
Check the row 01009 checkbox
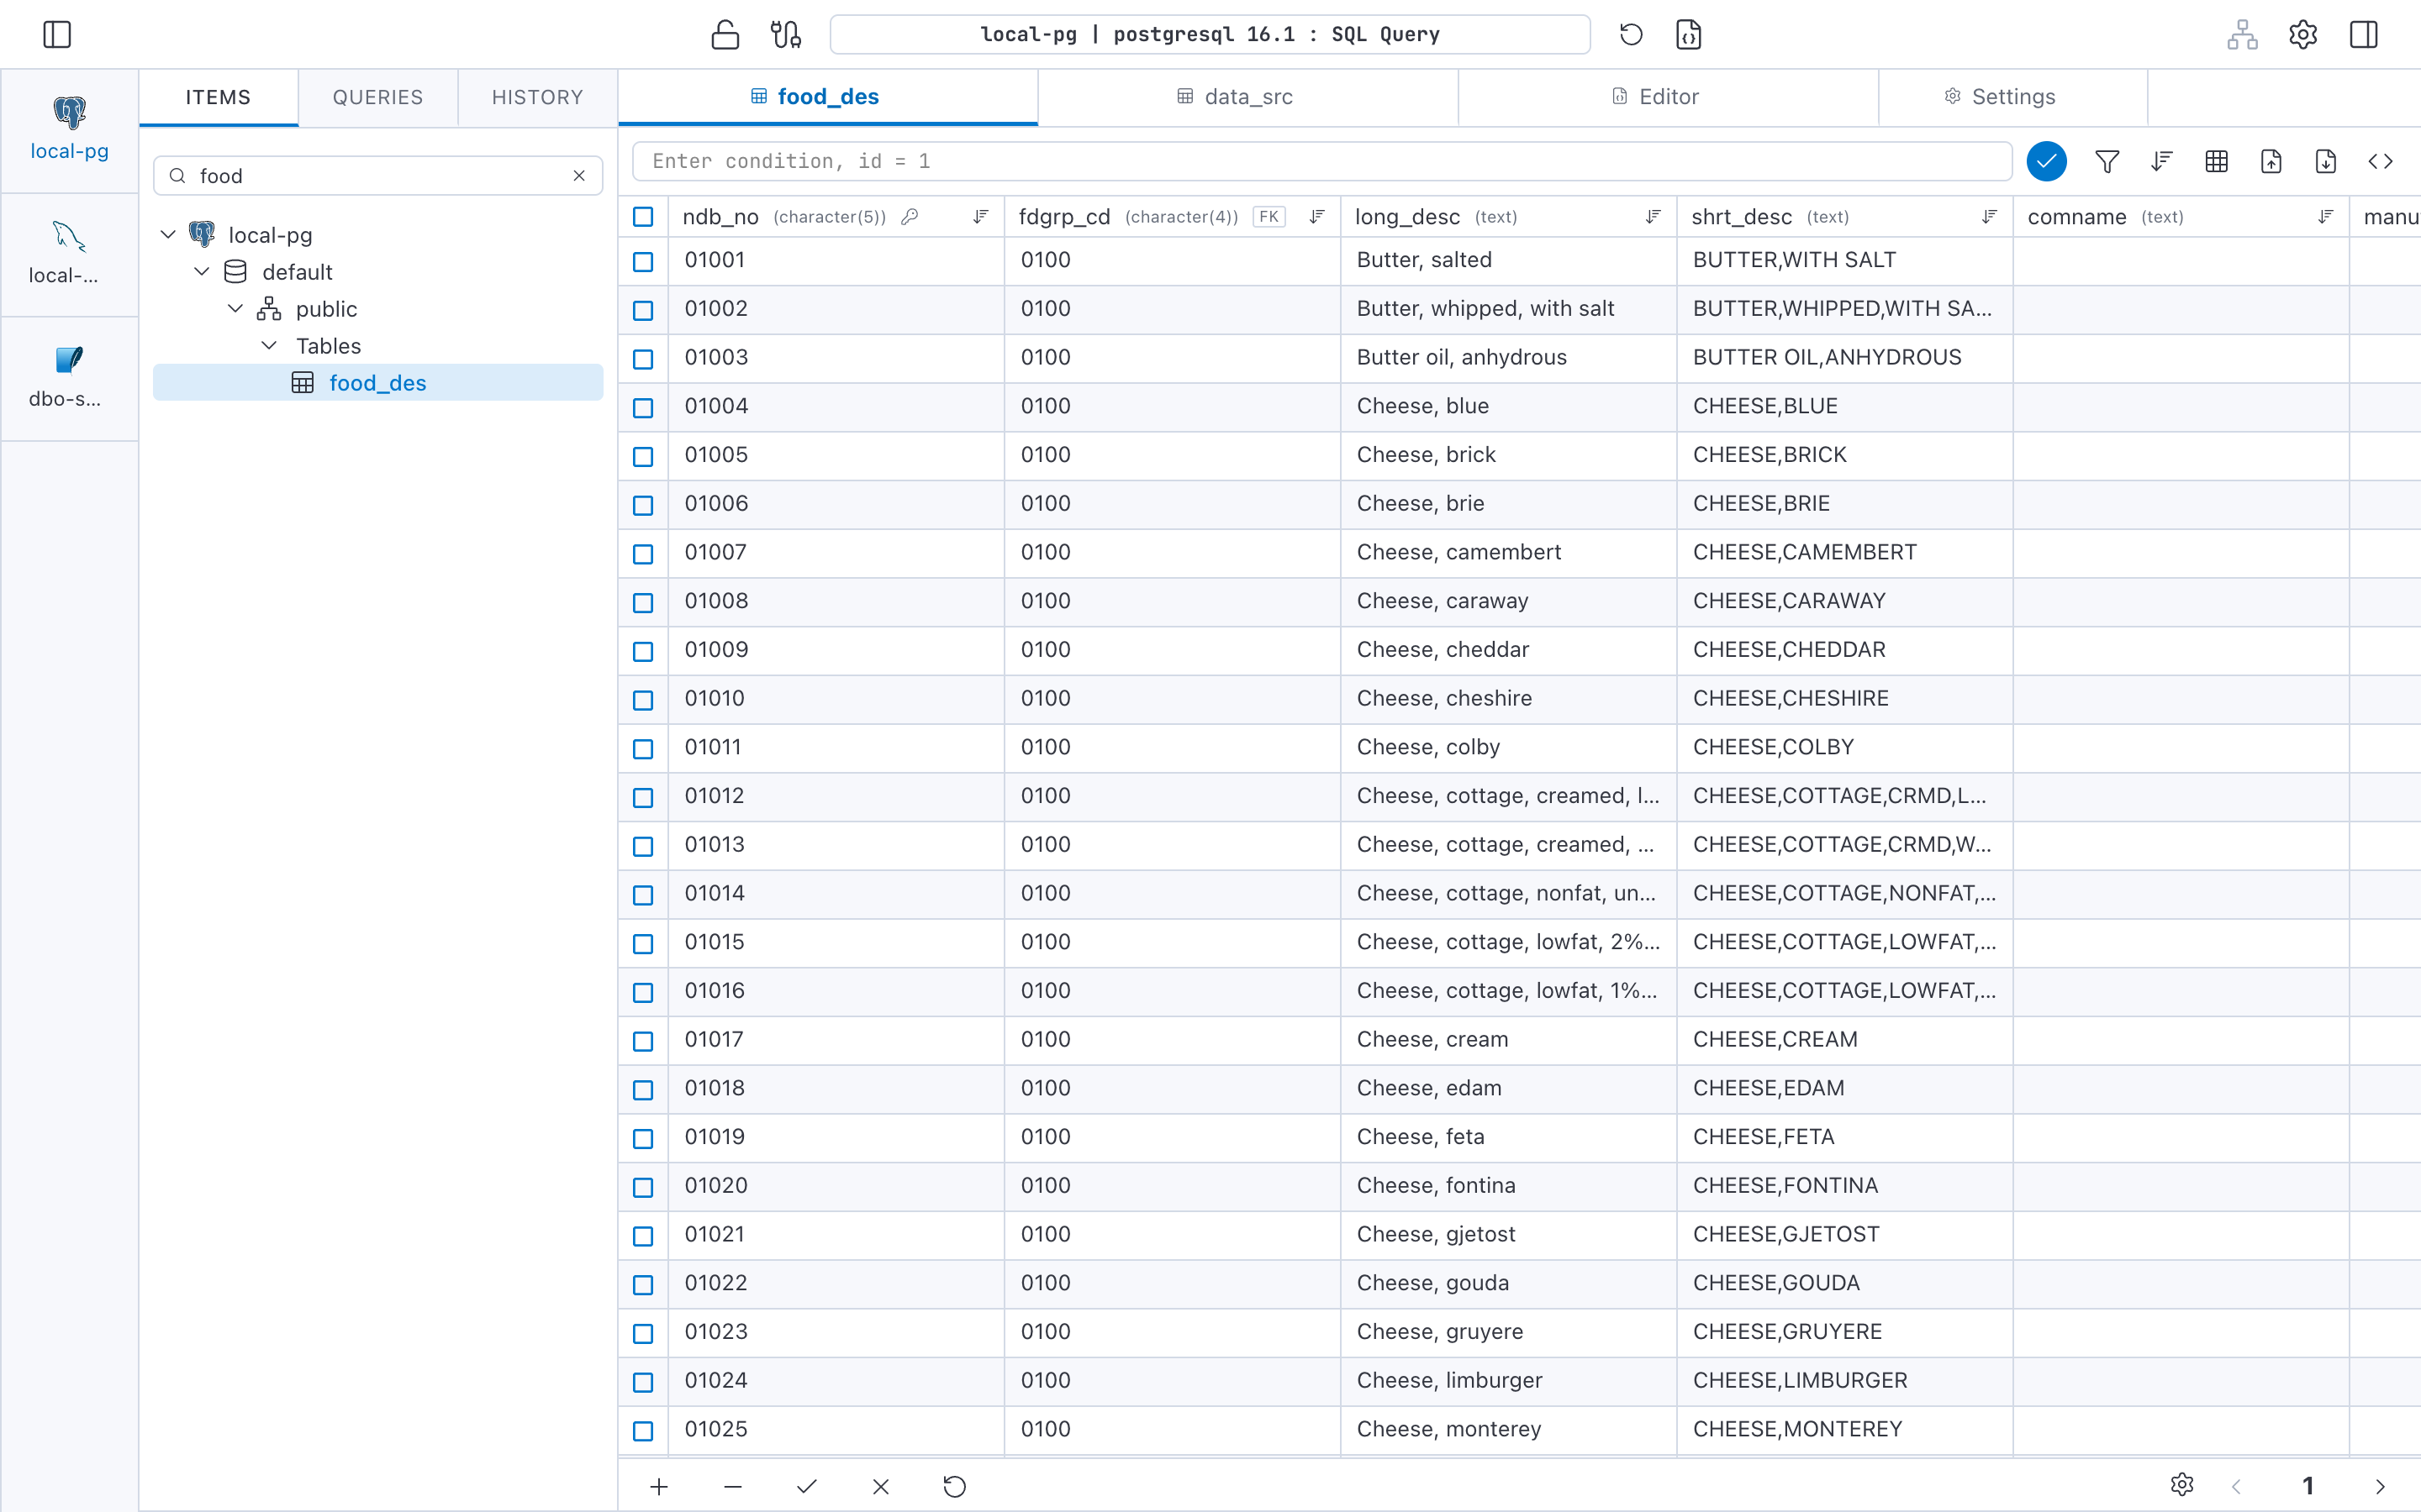643,652
